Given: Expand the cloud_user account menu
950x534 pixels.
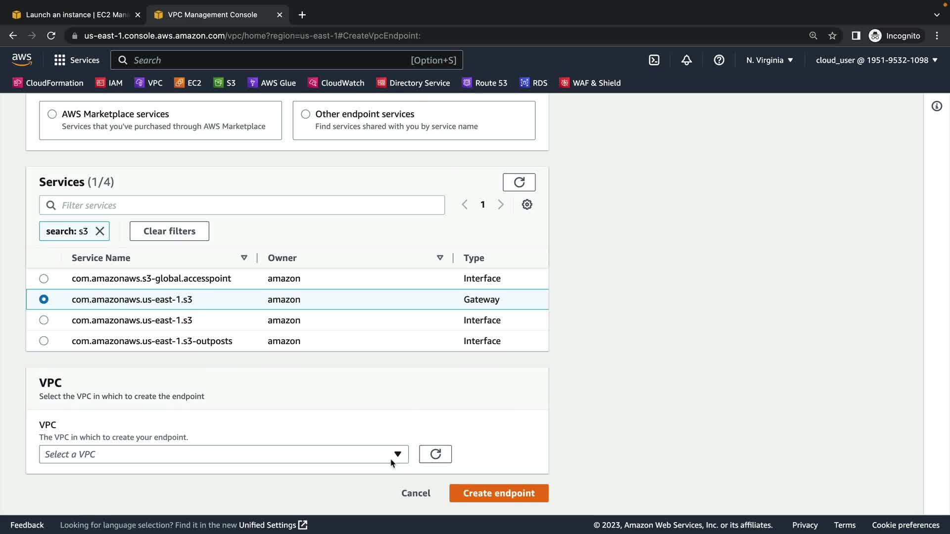Looking at the screenshot, I should pyautogui.click(x=876, y=60).
